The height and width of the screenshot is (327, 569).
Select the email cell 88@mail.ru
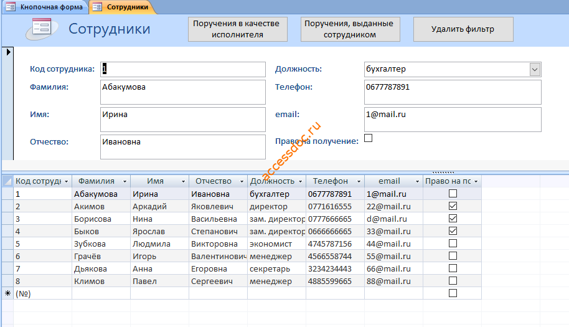pos(393,282)
